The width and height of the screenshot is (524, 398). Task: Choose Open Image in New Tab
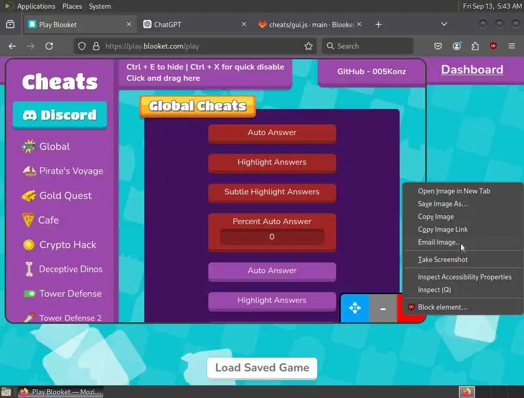click(463, 191)
